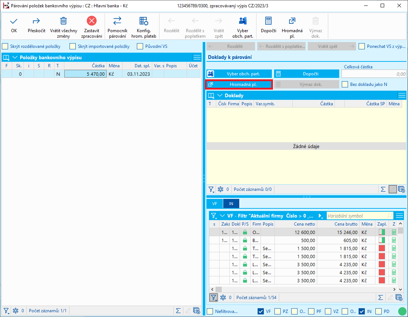Click Vrátit všechny změny trash icon
Image resolution: width=408 pixels, height=317 pixels.
64,21
